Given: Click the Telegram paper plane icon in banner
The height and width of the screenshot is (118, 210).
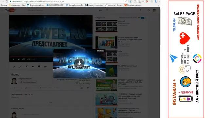Looking at the screenshot, I should tap(173, 58).
